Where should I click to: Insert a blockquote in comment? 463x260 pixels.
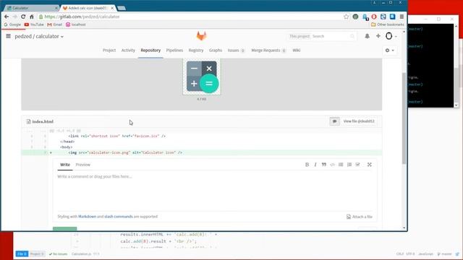324,165
